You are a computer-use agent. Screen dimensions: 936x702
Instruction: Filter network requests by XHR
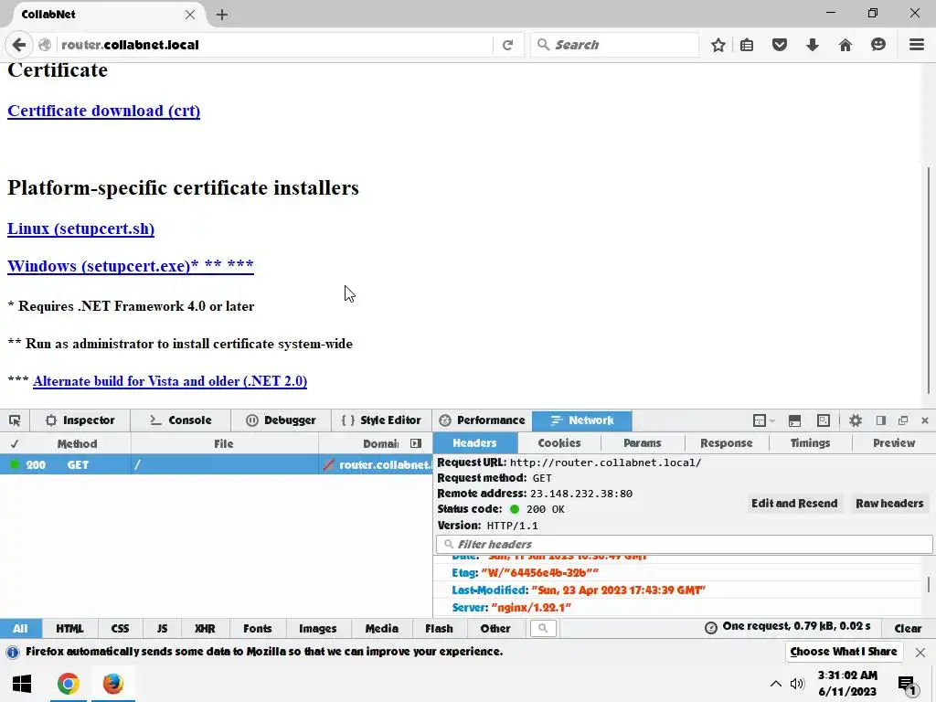point(205,628)
